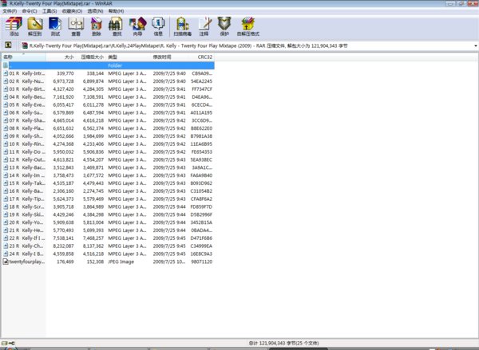479x350 pixels.
Task: Select file 20 R Kelly-Yo...
Action: tap(27, 222)
